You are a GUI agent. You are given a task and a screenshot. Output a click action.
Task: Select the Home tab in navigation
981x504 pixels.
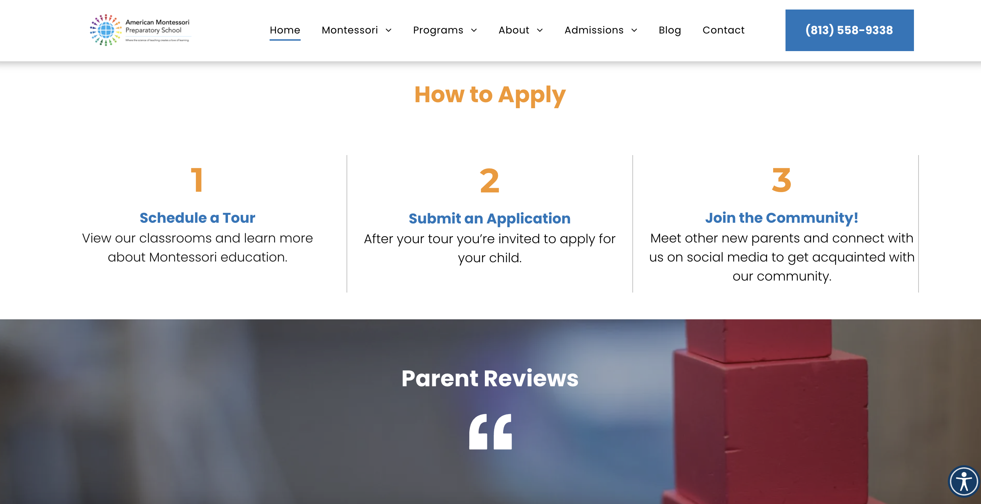click(x=284, y=30)
